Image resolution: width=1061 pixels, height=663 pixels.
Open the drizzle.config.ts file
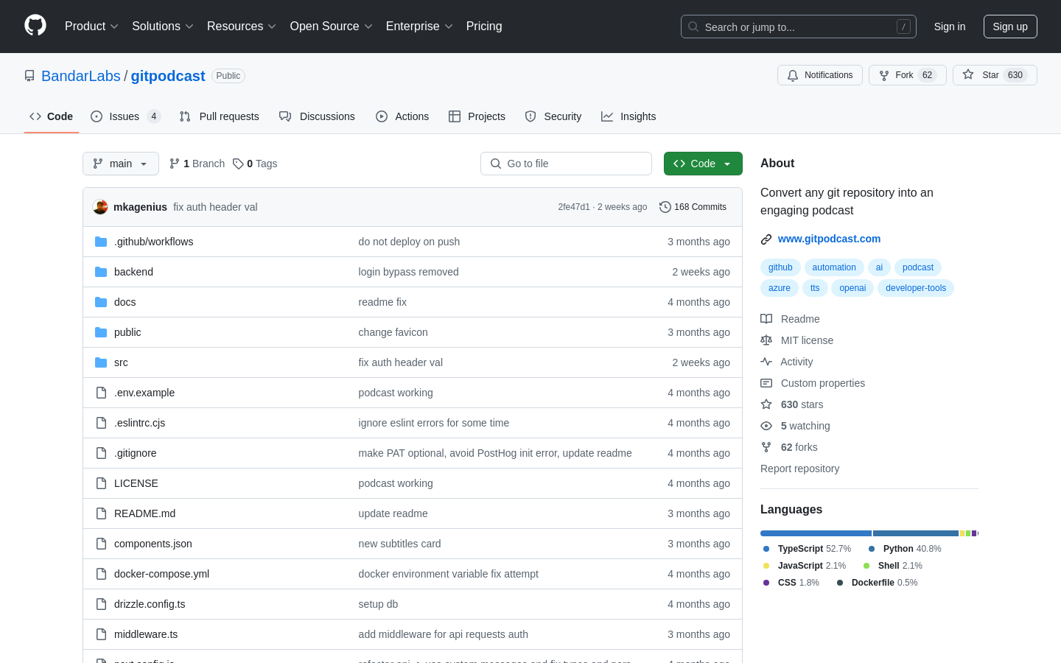[x=150, y=604]
